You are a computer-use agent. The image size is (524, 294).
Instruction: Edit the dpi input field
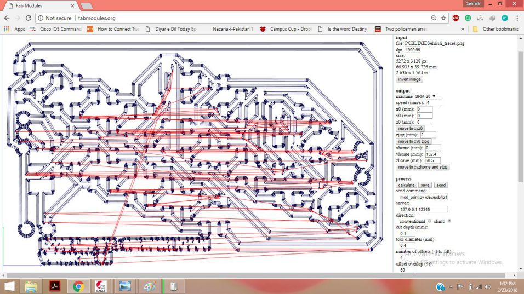click(x=413, y=50)
